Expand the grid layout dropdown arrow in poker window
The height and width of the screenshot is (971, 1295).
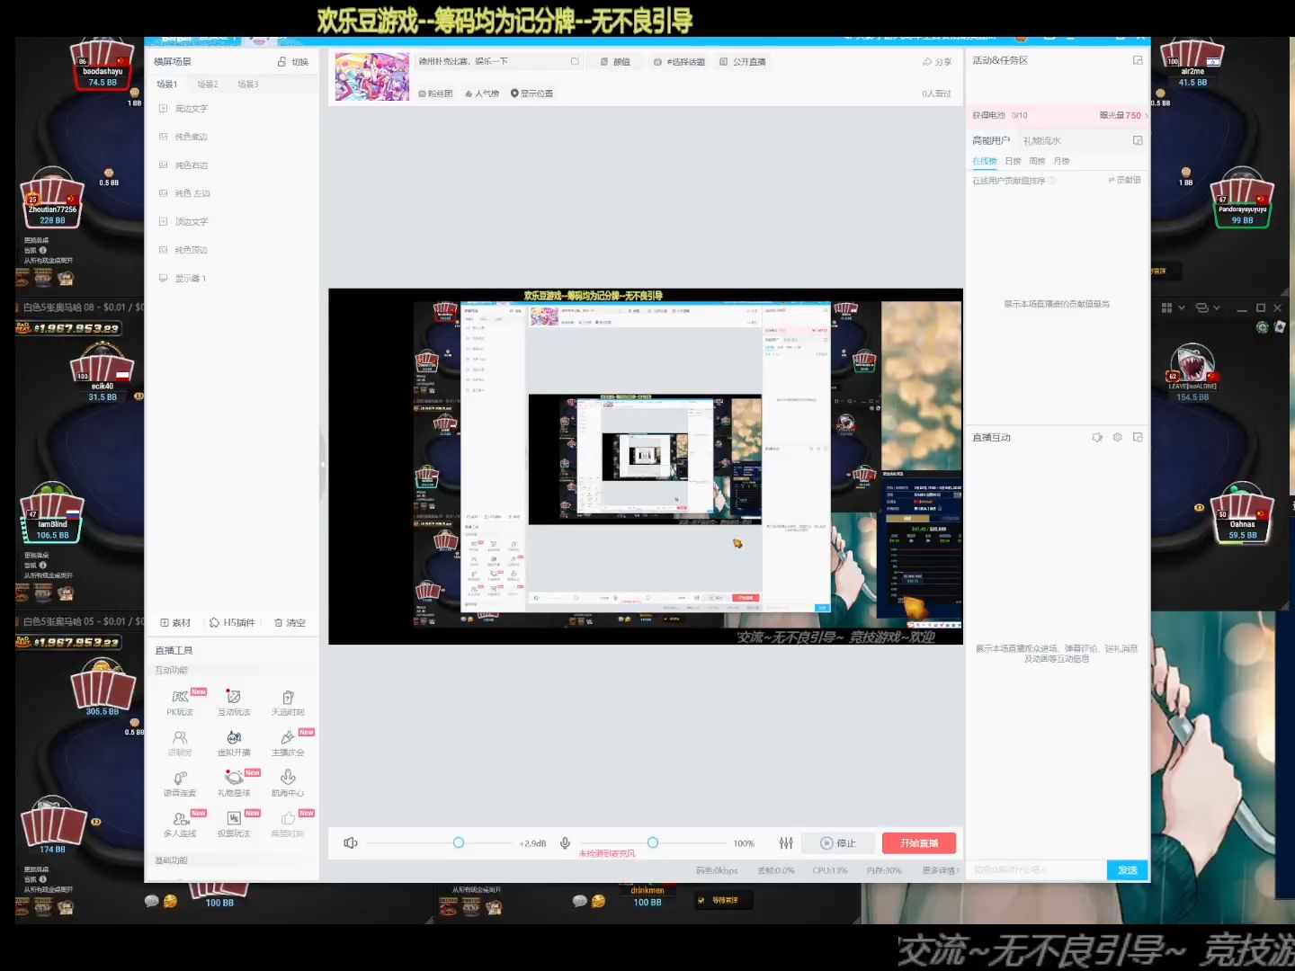(x=1182, y=307)
